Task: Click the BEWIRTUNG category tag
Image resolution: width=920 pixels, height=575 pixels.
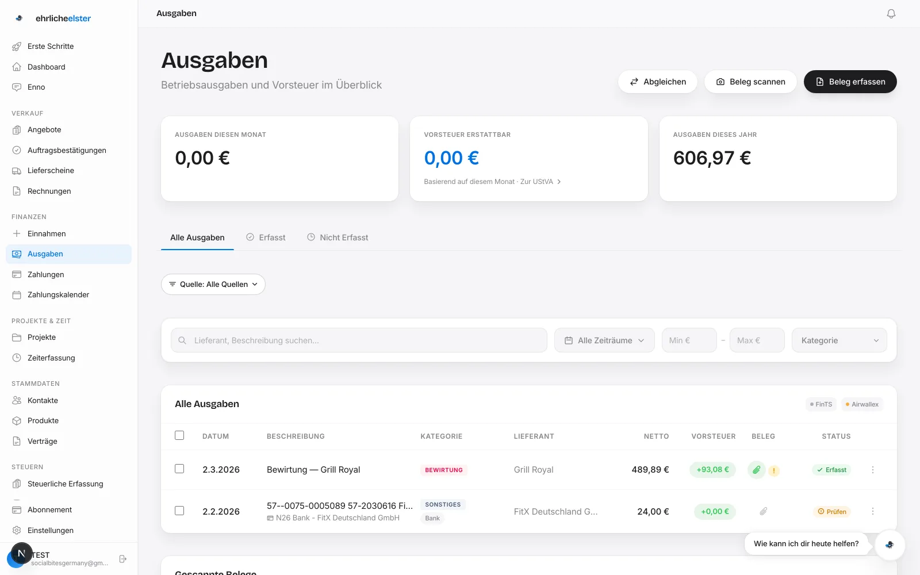Action: (443, 470)
